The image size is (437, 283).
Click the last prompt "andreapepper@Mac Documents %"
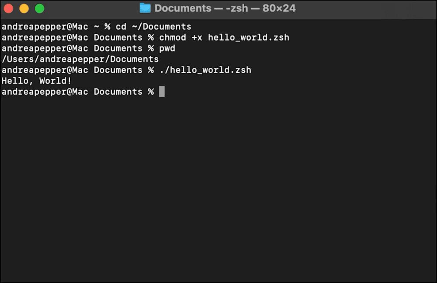click(78, 92)
